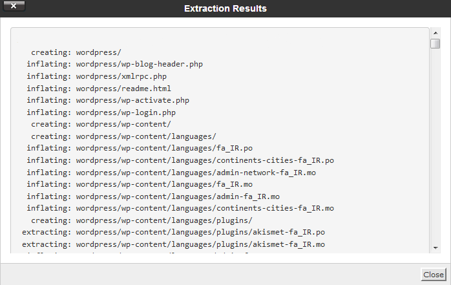Click the admin-fa_IR.mo log line
This screenshot has width=451, height=285.
(x=153, y=196)
